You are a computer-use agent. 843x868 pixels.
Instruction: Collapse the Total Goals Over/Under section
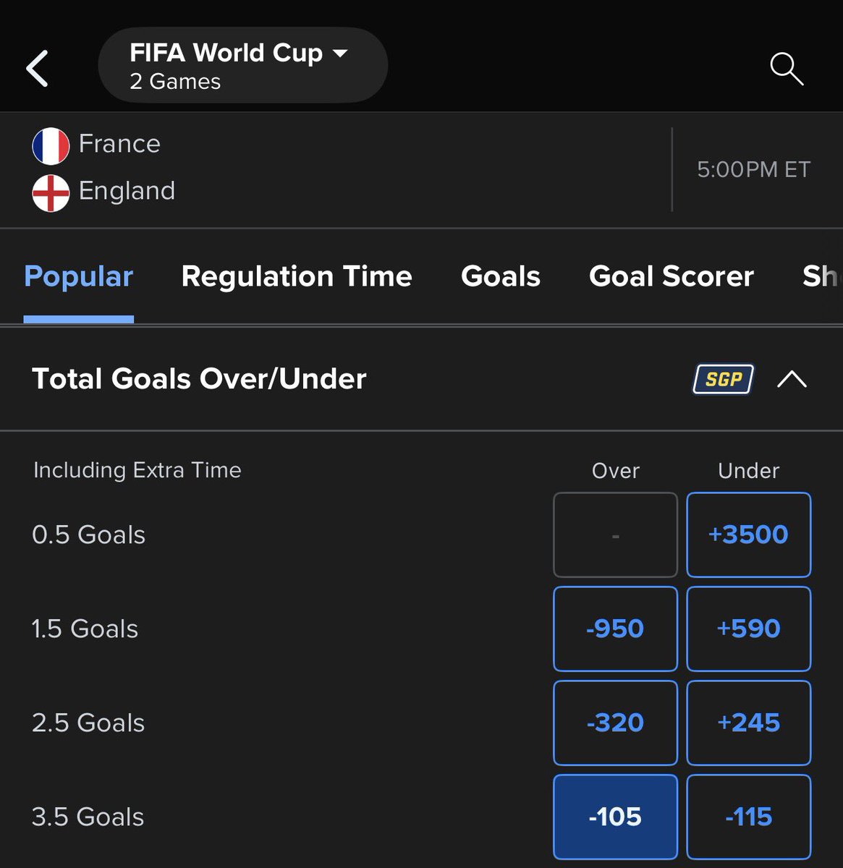[x=792, y=379]
